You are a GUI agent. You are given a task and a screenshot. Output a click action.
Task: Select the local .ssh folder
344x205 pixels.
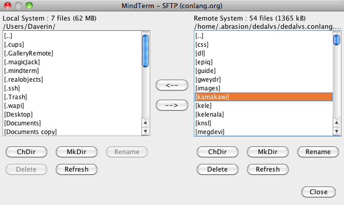(73, 88)
